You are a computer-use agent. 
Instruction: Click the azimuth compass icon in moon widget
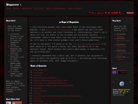127,91
